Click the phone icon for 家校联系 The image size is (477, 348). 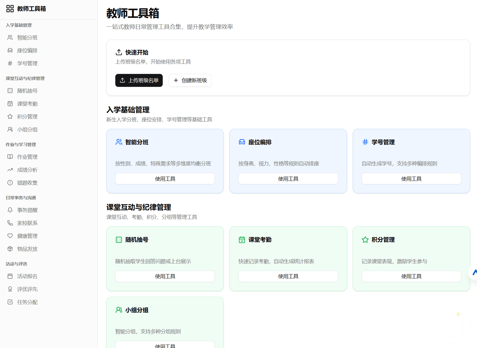tap(10, 223)
